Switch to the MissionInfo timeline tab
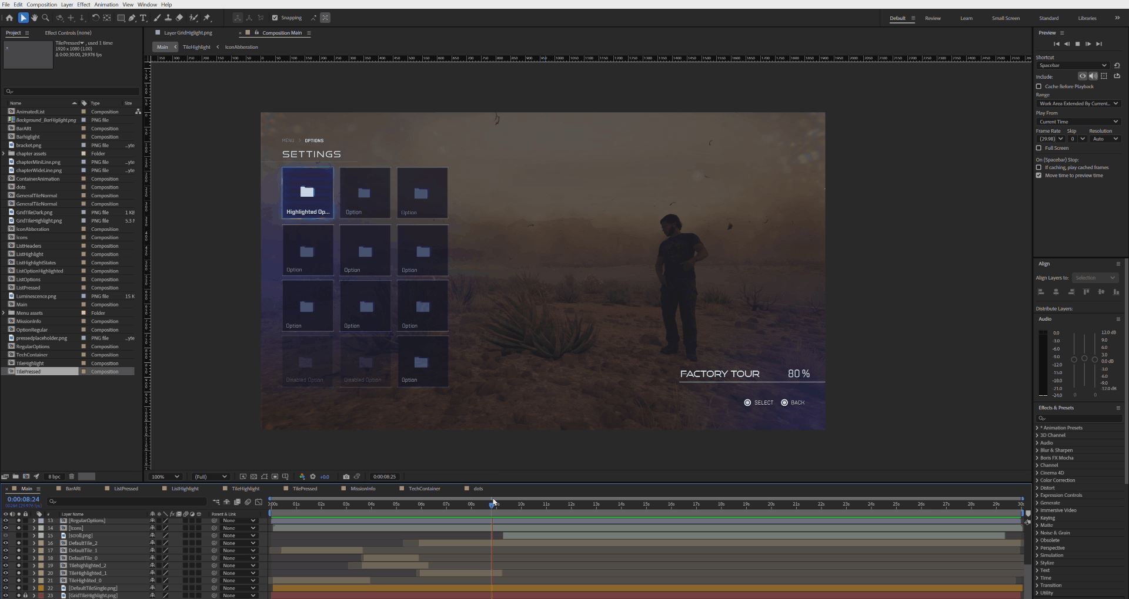1129x599 pixels. (363, 489)
